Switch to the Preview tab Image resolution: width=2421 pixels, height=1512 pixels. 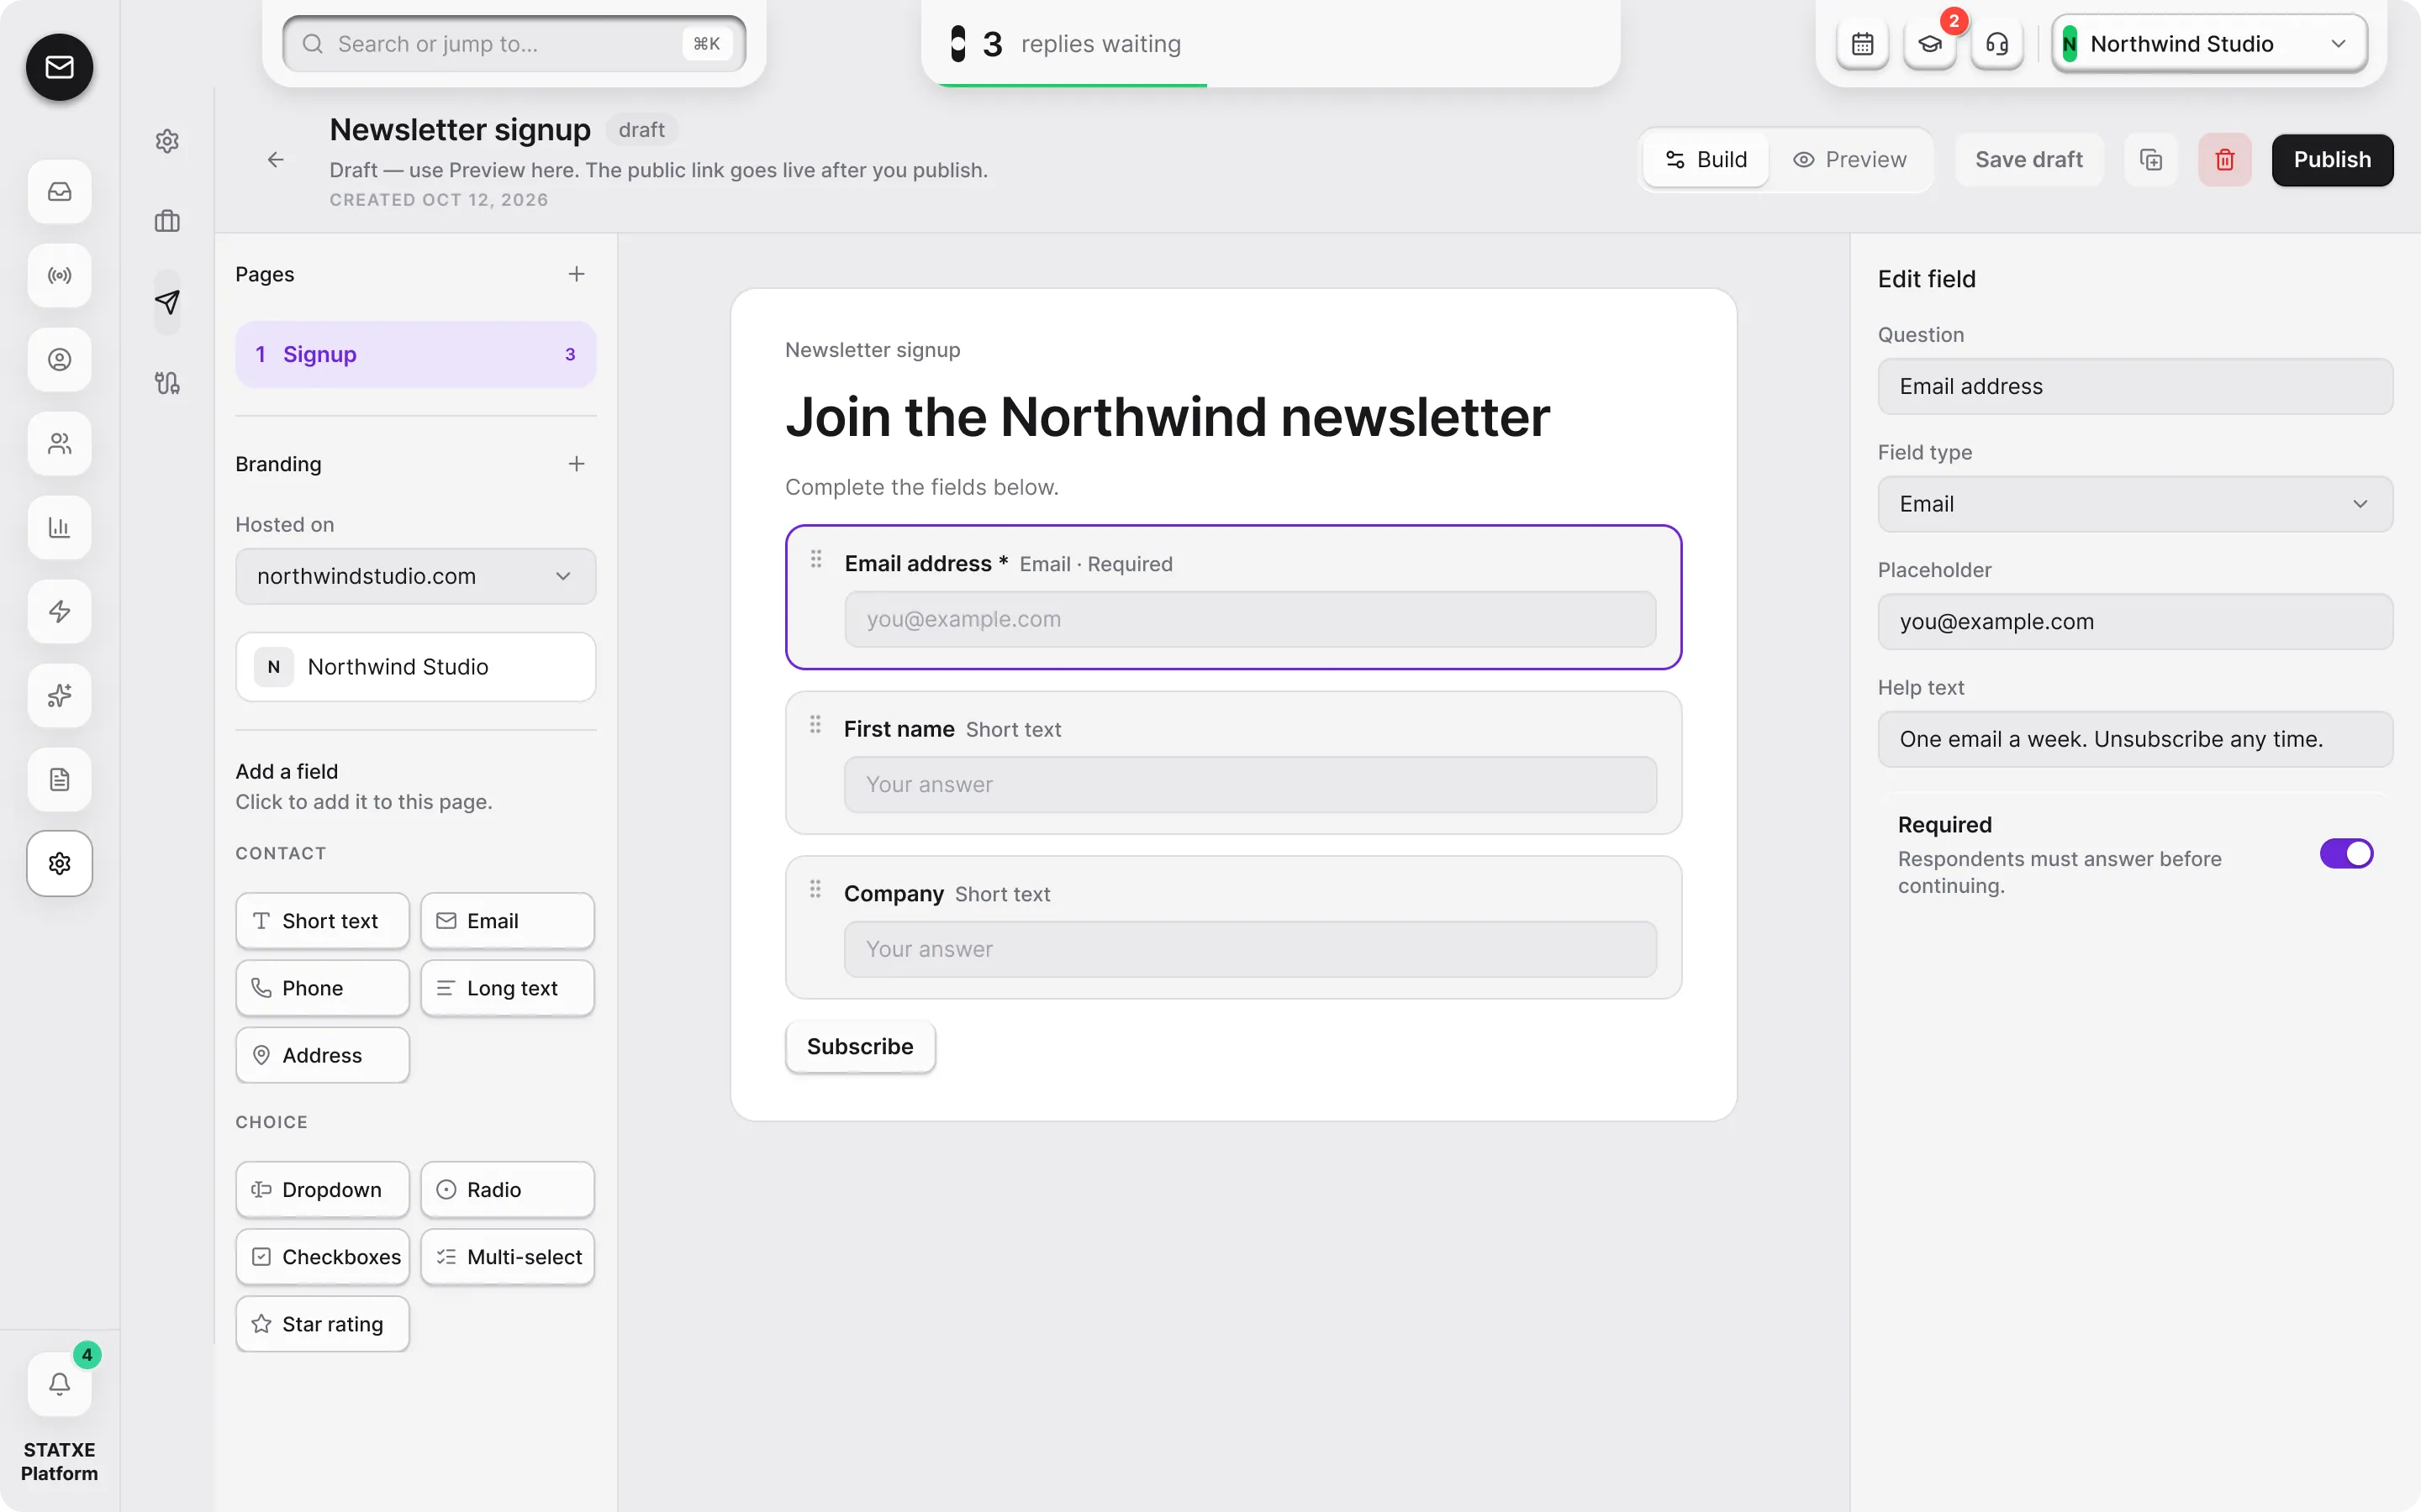pyautogui.click(x=1849, y=160)
